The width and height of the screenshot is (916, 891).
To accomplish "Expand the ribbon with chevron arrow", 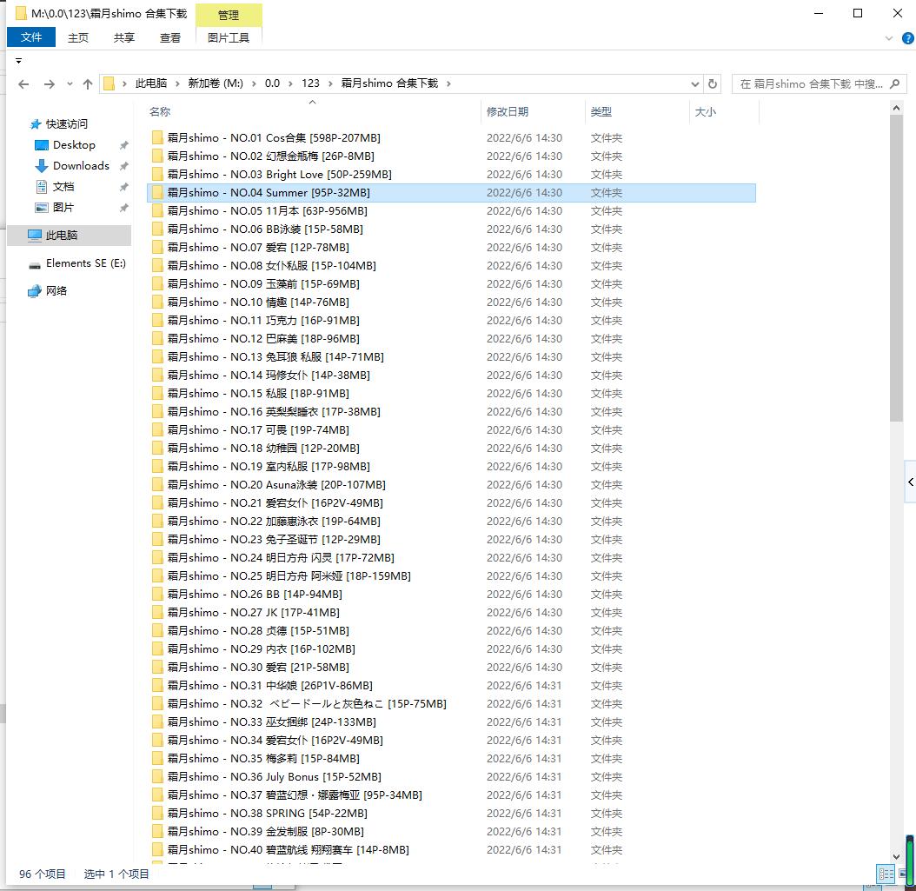I will 886,38.
